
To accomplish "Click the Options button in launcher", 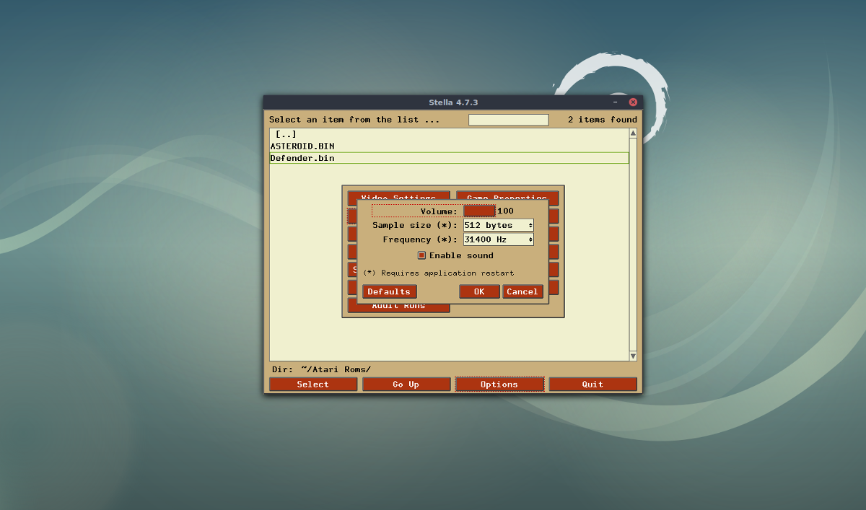I will (x=499, y=384).
